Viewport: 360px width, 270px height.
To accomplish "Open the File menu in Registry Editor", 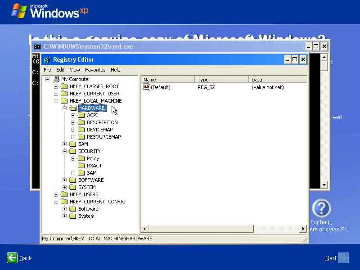I will pos(47,70).
